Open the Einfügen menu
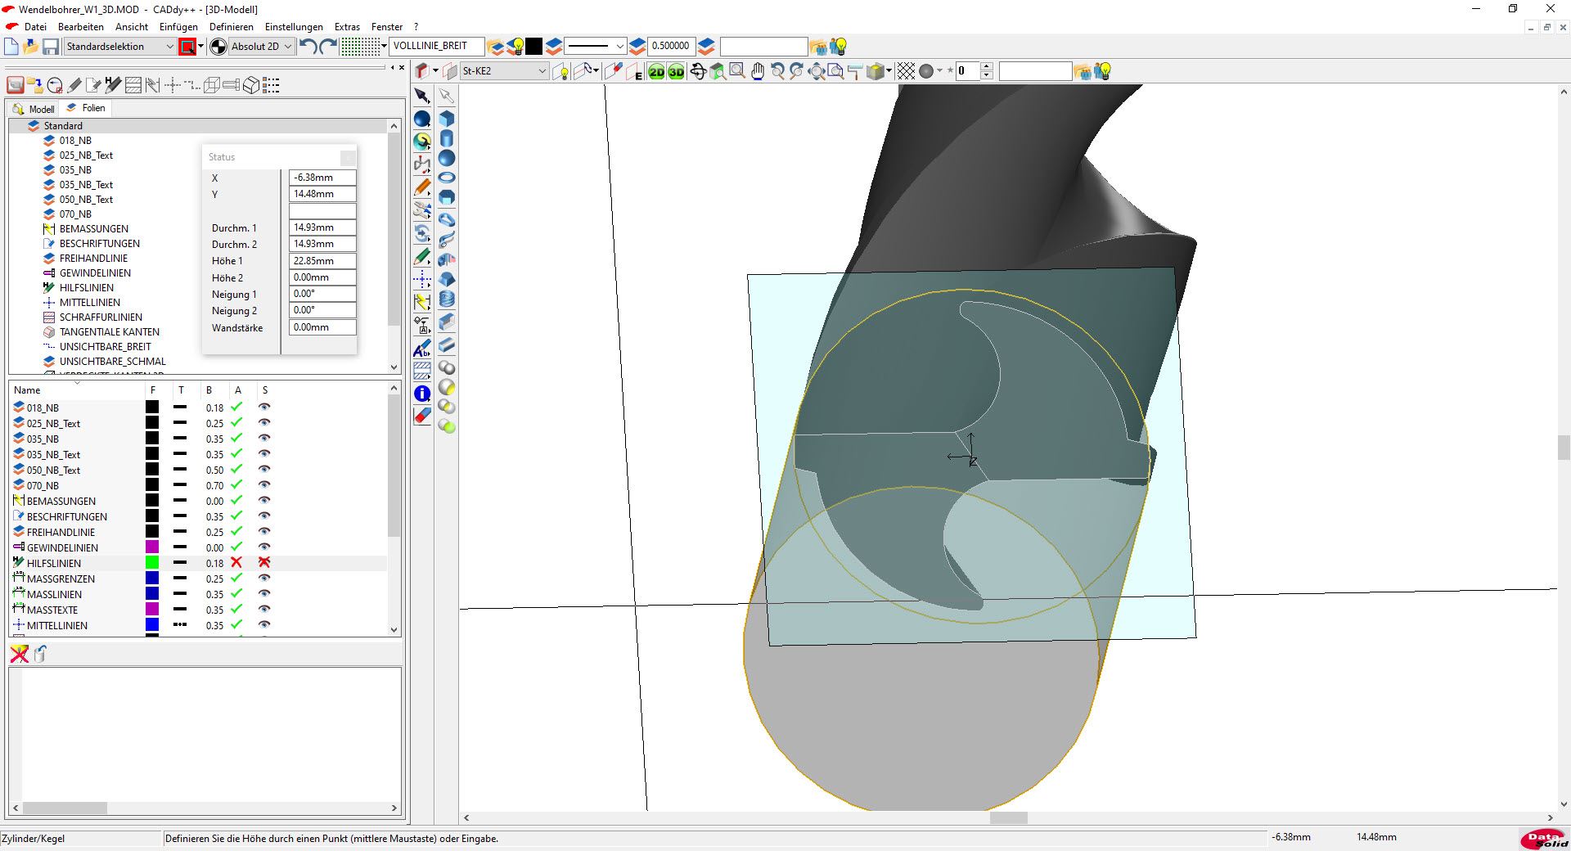 click(178, 26)
